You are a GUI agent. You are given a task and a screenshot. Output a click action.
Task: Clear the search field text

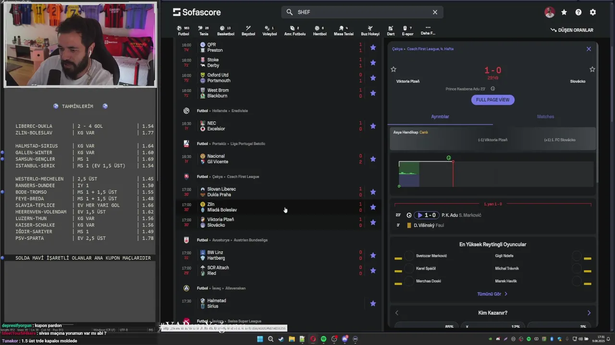tap(435, 12)
